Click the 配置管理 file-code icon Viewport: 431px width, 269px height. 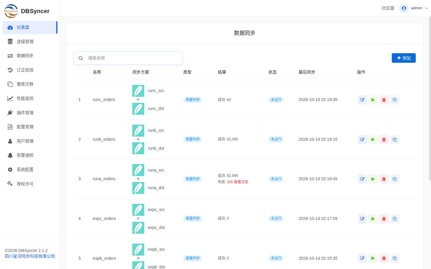(10, 127)
